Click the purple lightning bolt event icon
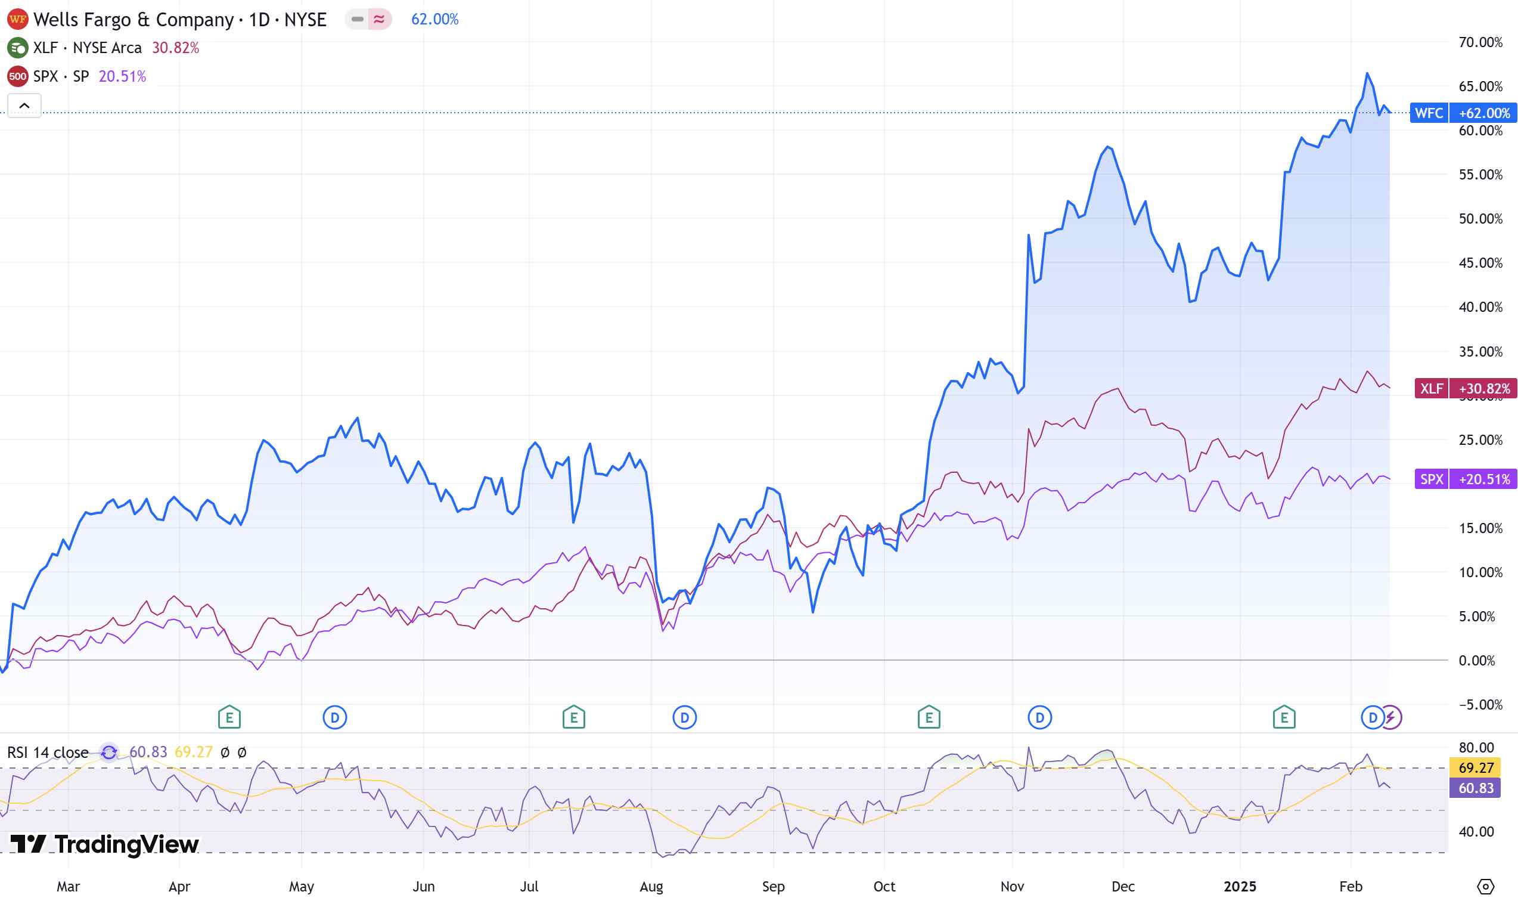Viewport: 1518px width, 901px height. [x=1390, y=718]
